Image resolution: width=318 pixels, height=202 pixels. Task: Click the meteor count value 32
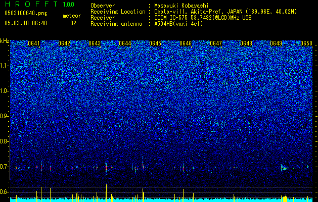(x=73, y=23)
